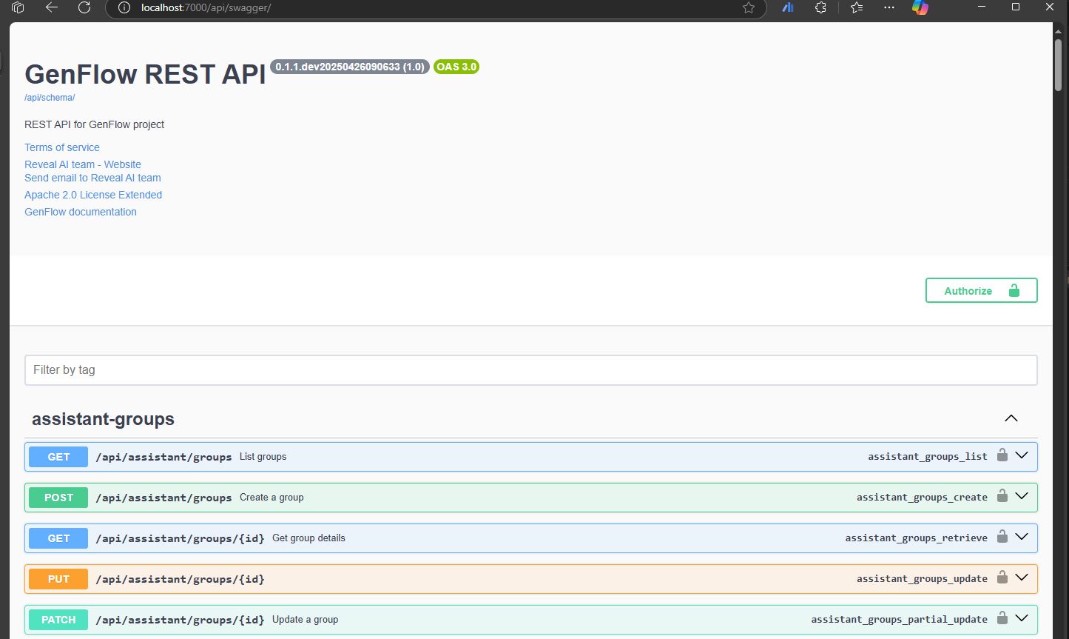Screen dimensions: 1069x639
Task: Expand the assistant_groups_partial_update operation chevron
Action: (1022, 618)
